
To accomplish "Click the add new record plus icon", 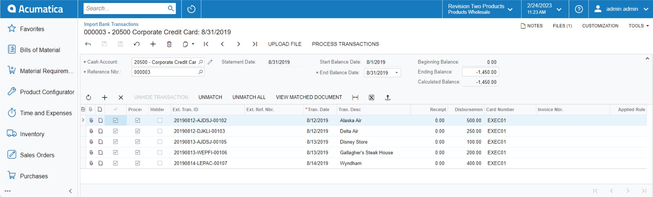I will coord(153,44).
